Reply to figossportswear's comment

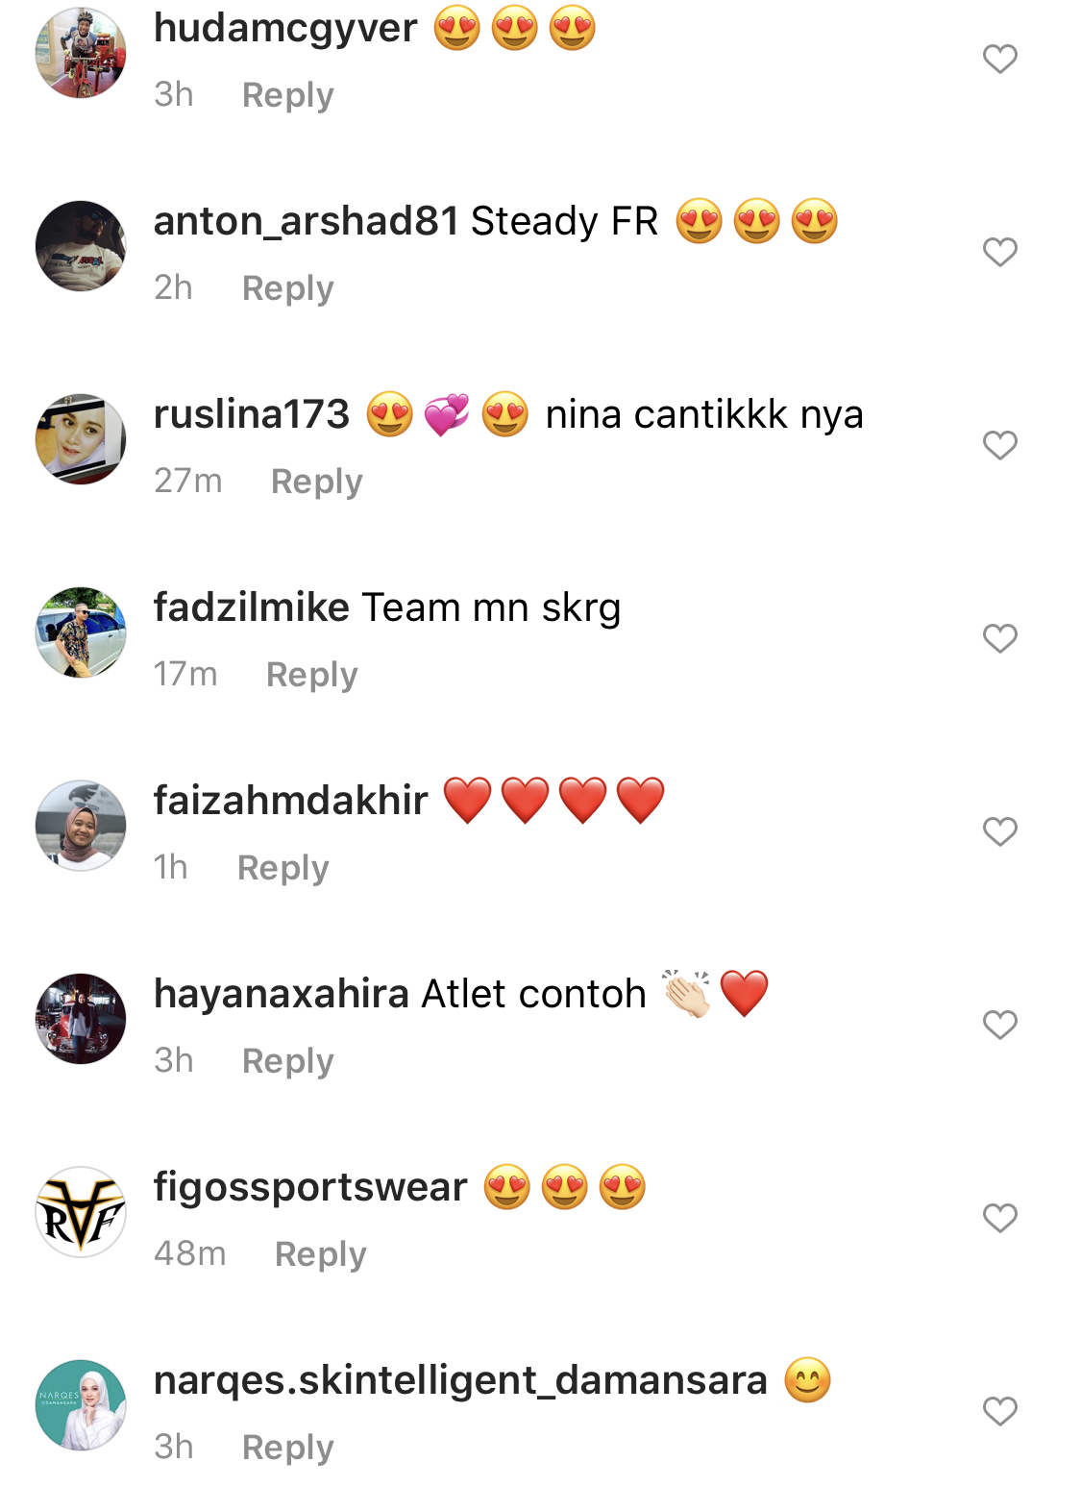[x=320, y=1254]
